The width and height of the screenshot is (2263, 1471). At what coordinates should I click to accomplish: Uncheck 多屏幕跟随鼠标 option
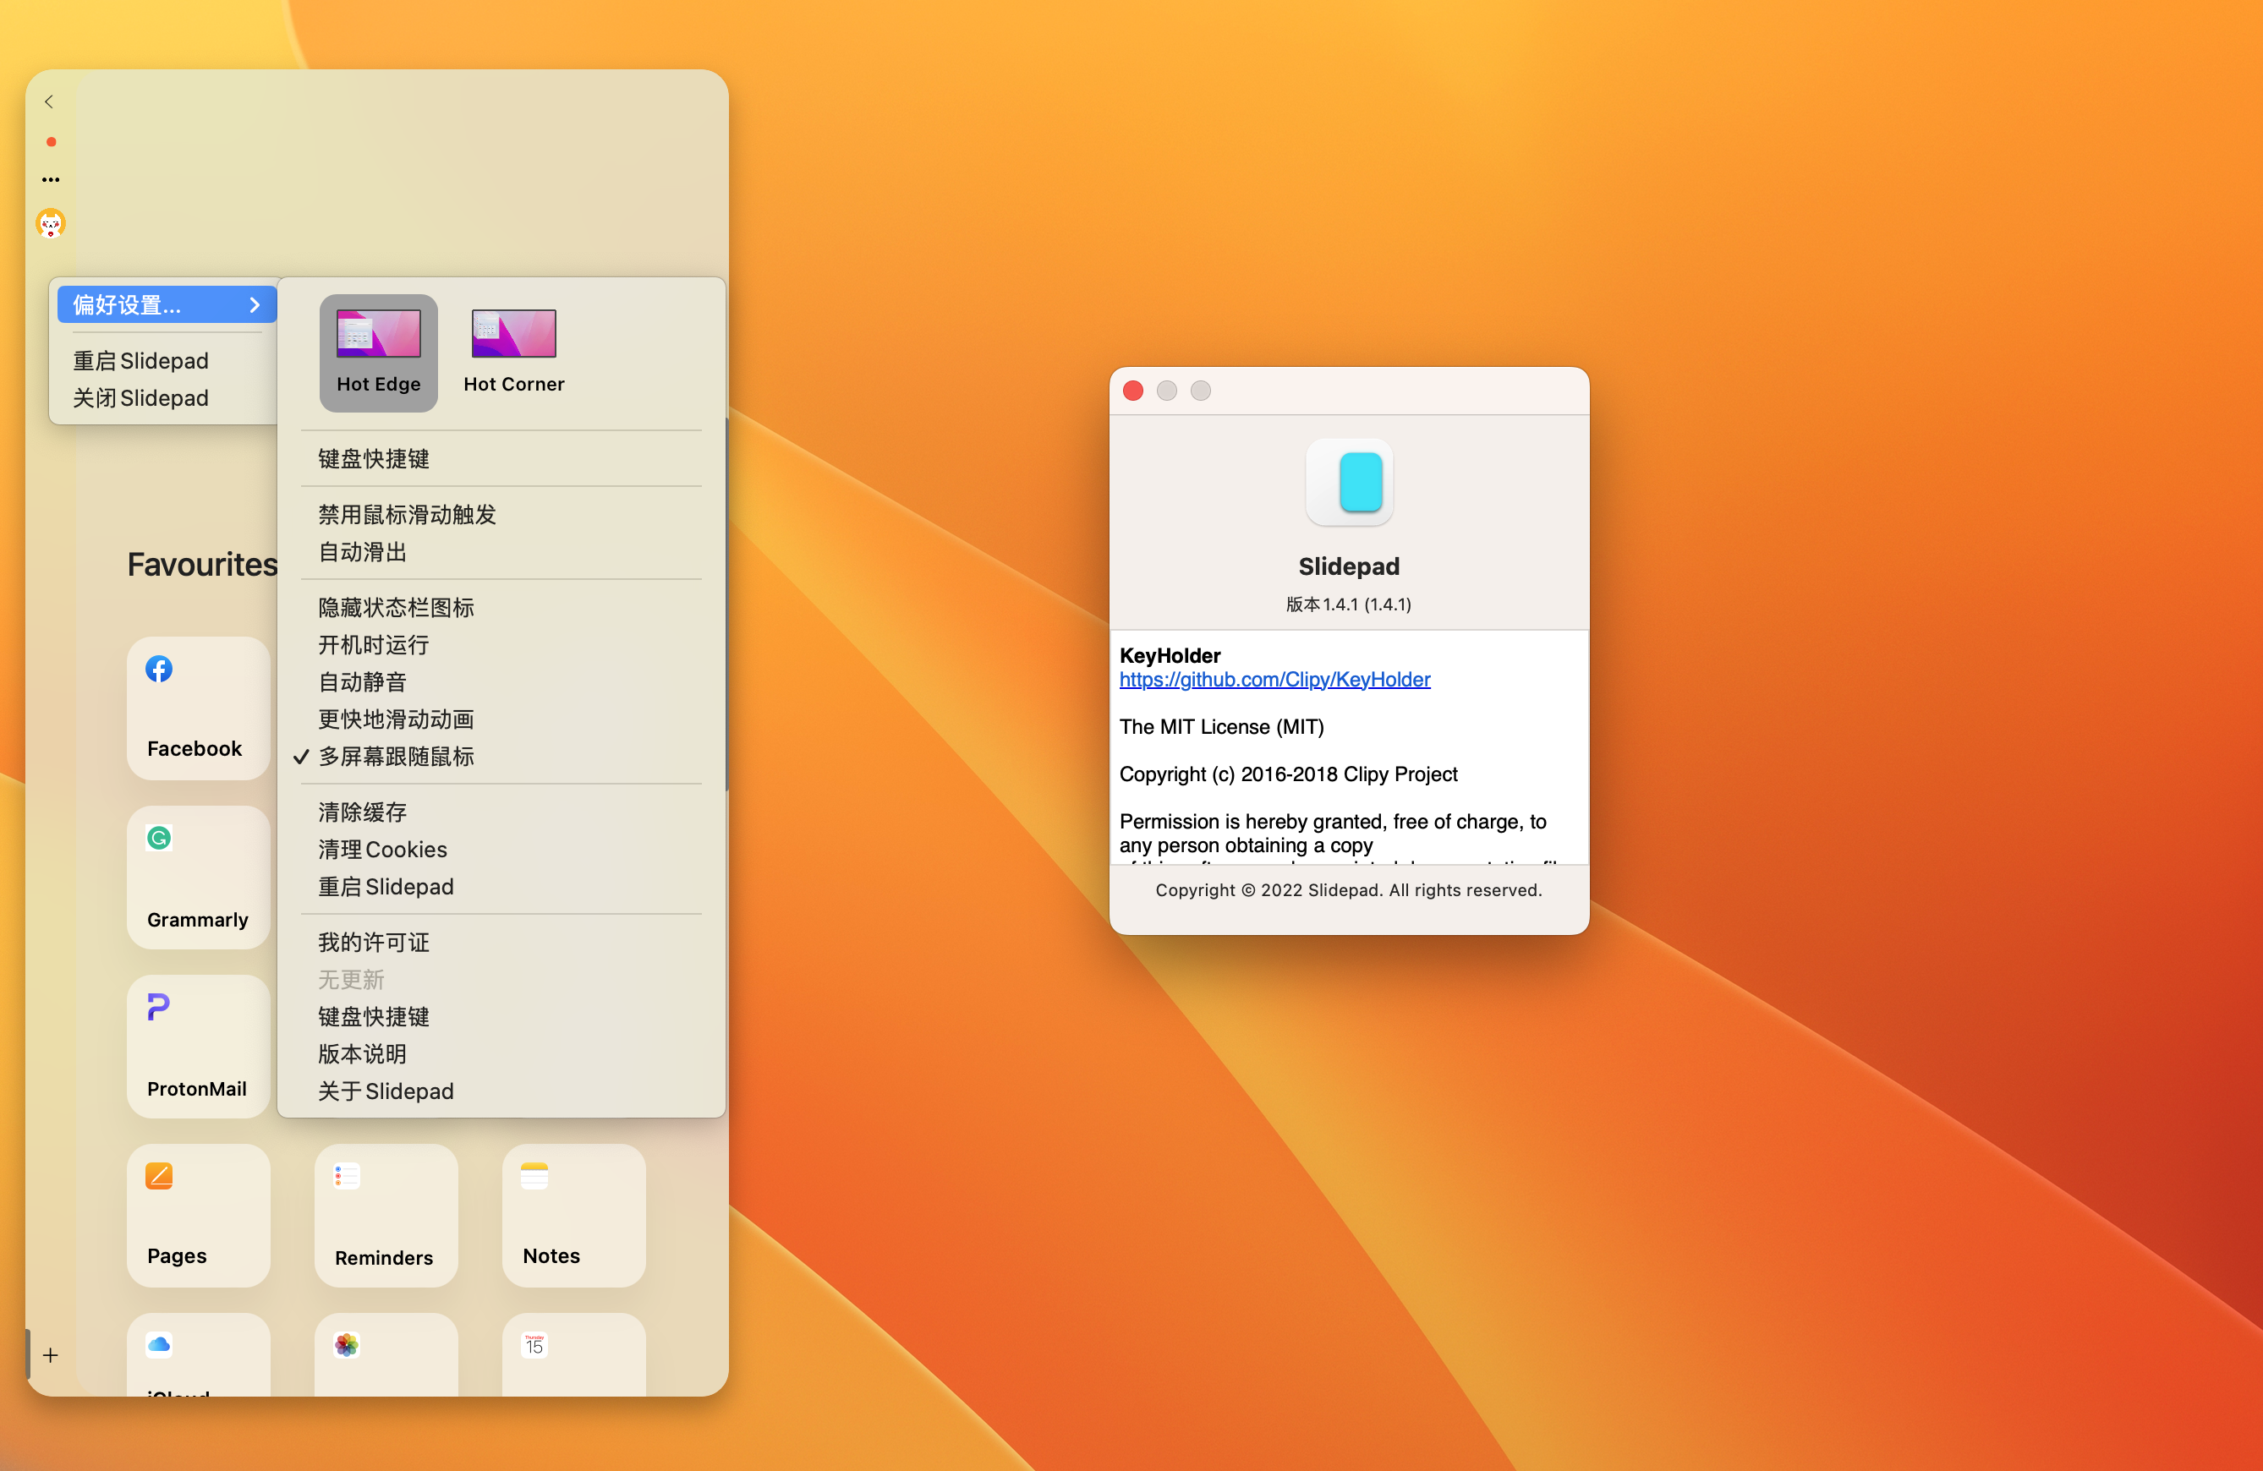[396, 757]
